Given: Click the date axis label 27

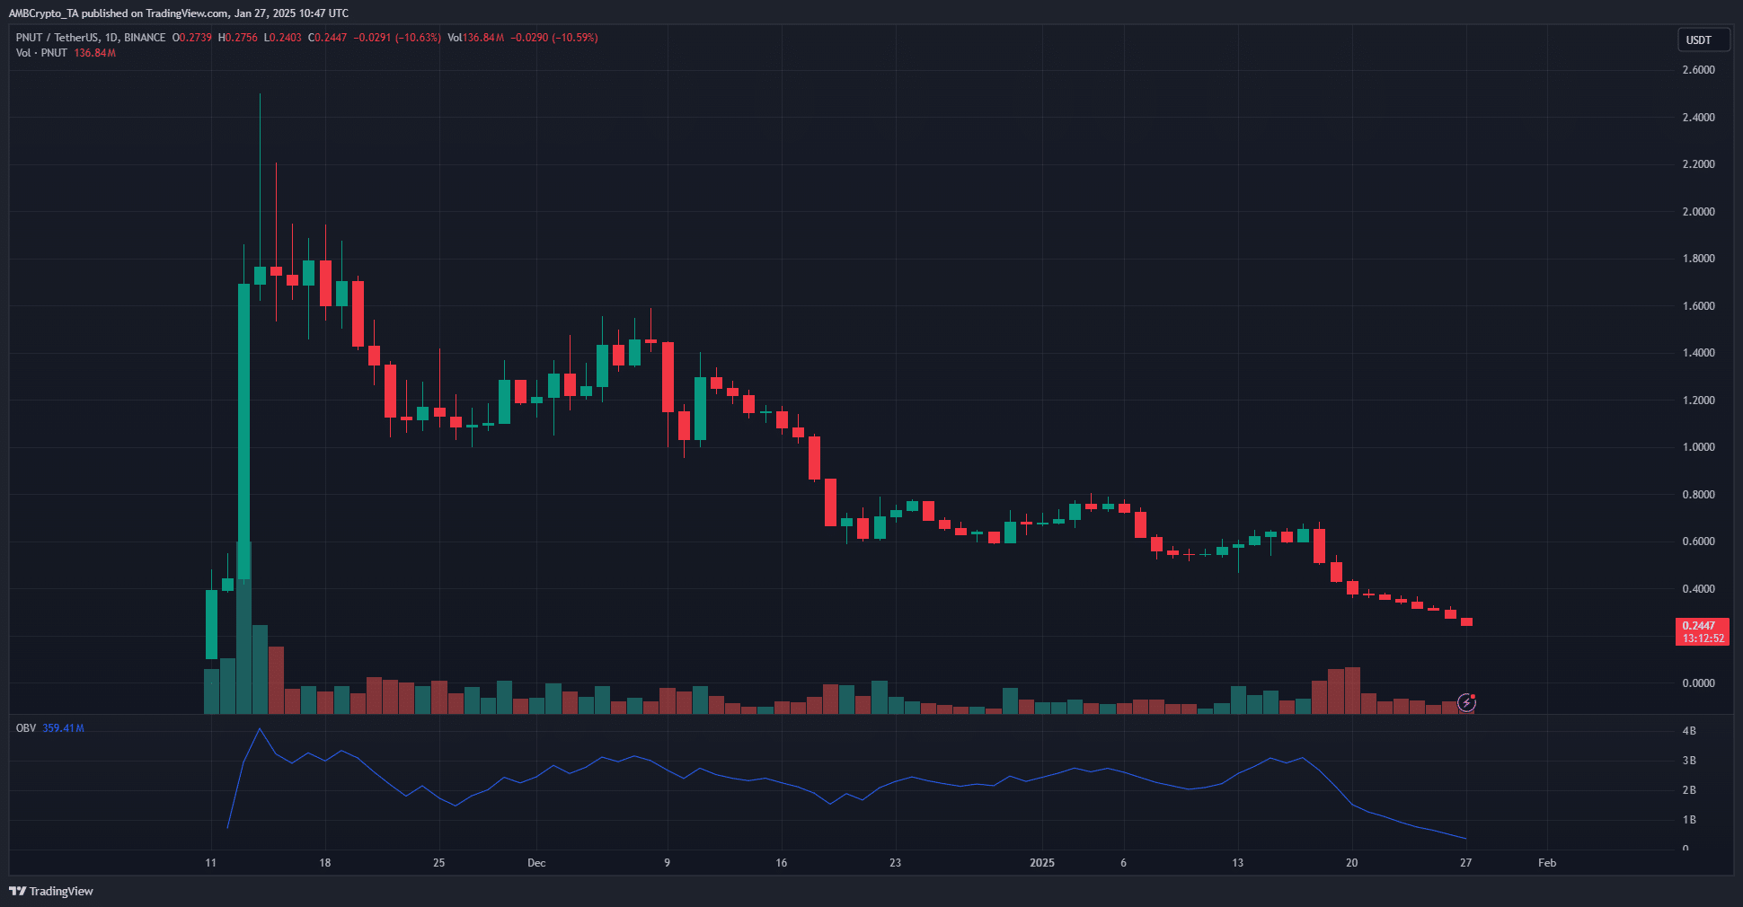Looking at the screenshot, I should tap(1465, 863).
